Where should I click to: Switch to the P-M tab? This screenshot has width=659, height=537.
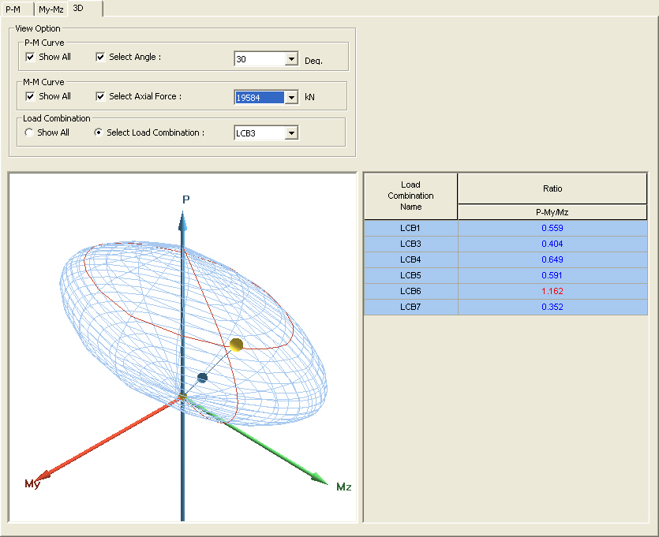coord(13,9)
